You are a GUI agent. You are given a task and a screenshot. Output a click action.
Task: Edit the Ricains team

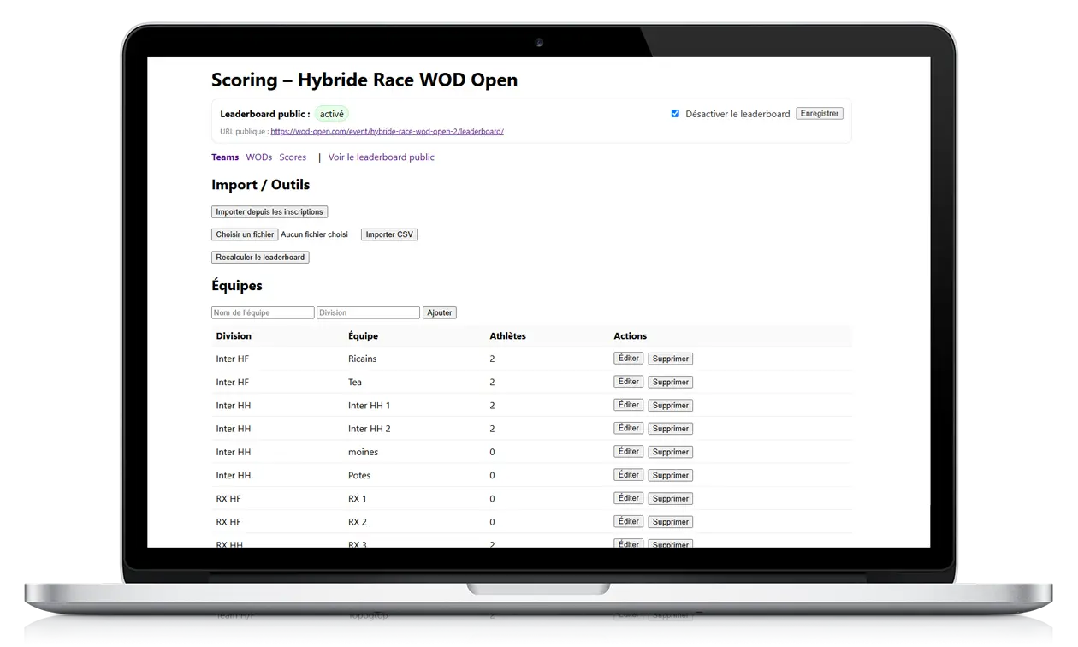pyautogui.click(x=628, y=359)
